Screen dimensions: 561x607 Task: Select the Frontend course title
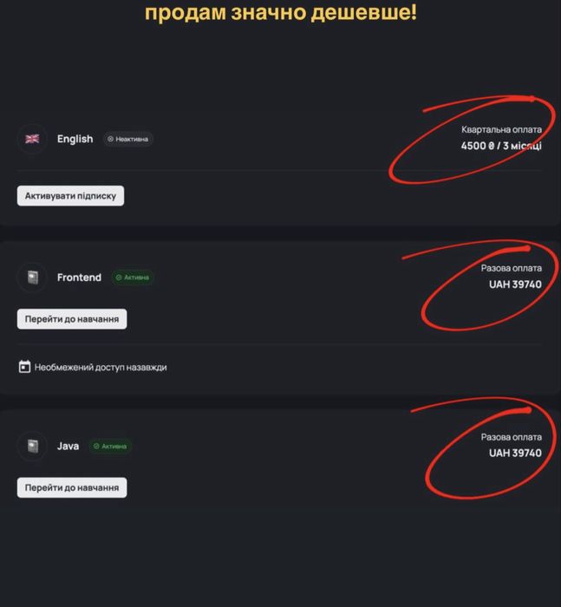coord(79,277)
